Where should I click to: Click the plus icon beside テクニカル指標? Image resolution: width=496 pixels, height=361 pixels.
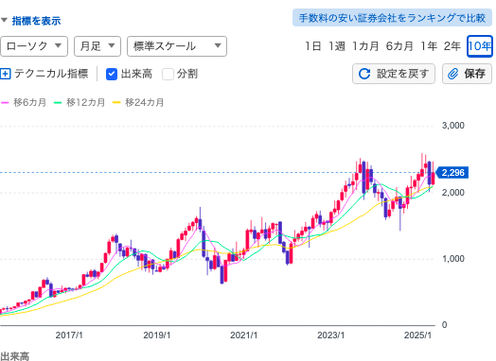(x=6, y=74)
